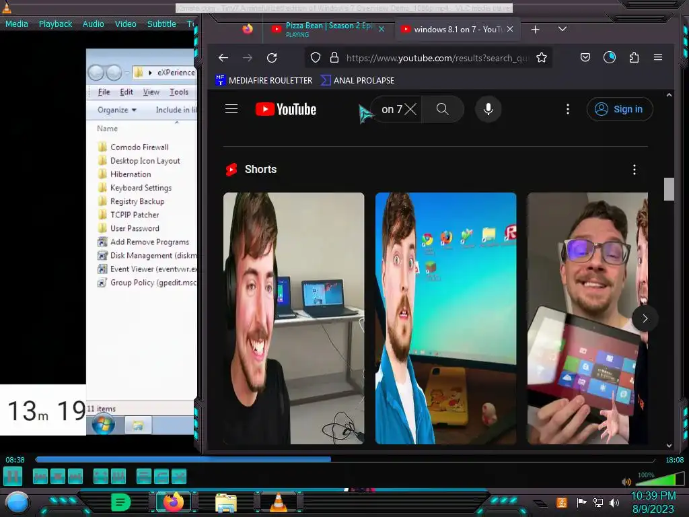View site security padlock info

[x=334, y=58]
